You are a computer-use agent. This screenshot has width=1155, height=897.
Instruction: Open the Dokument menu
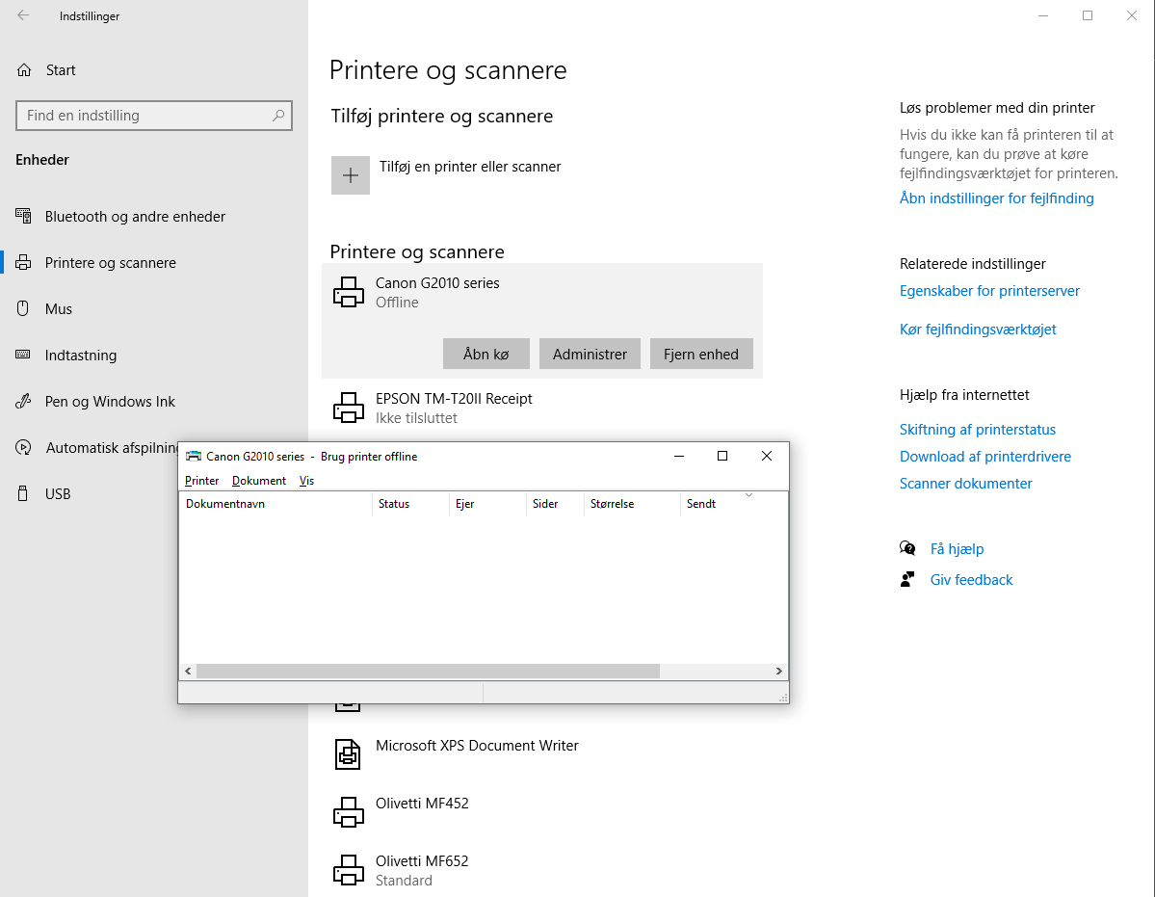coord(258,480)
